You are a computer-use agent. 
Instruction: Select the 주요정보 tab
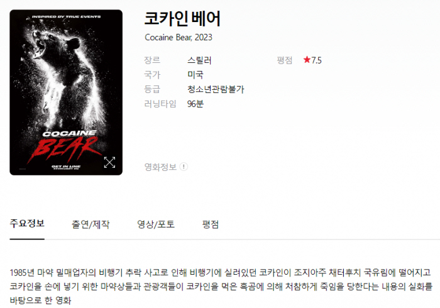(x=27, y=224)
